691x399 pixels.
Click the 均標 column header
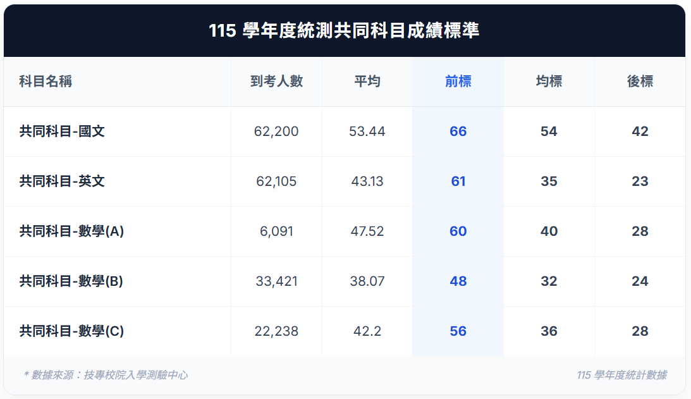pyautogui.click(x=549, y=81)
